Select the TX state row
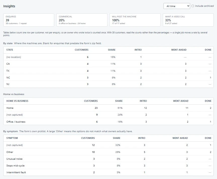 108,71
